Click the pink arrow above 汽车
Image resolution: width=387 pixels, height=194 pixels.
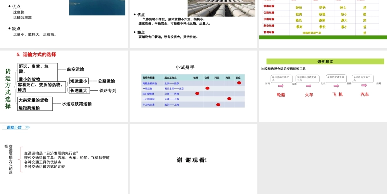point(364,85)
